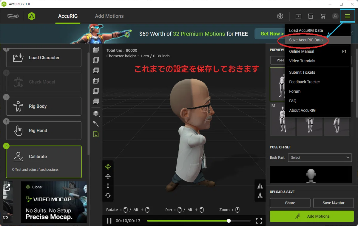Click the Pose button in Preview
The height and width of the screenshot is (226, 358).
coord(278,60)
